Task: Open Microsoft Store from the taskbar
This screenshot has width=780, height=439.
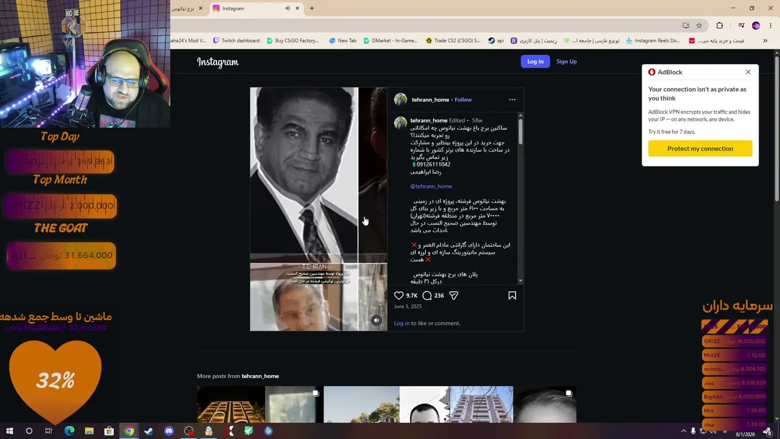Action: click(109, 431)
